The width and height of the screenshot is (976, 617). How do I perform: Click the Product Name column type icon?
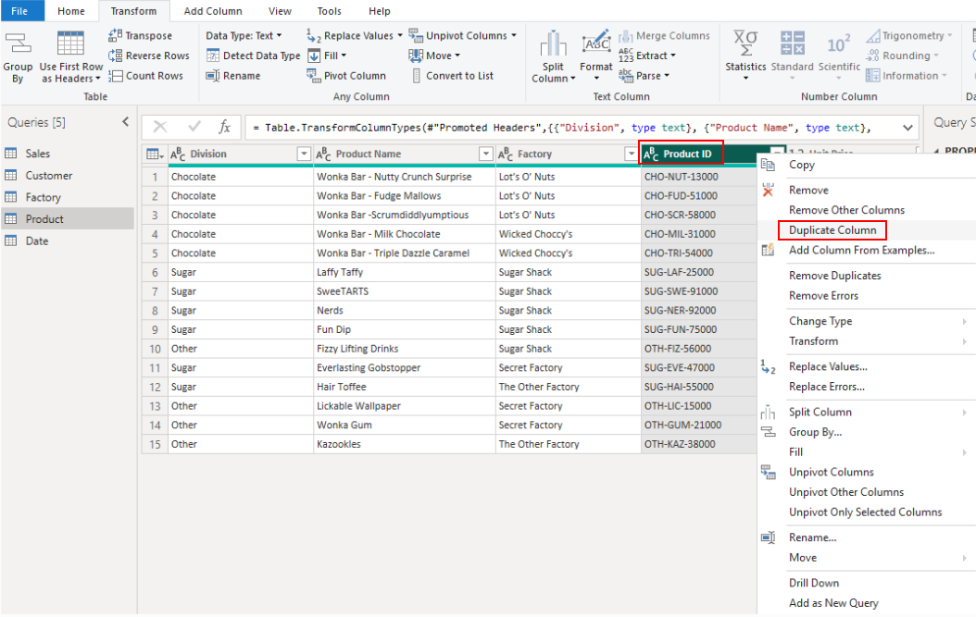pyautogui.click(x=323, y=154)
